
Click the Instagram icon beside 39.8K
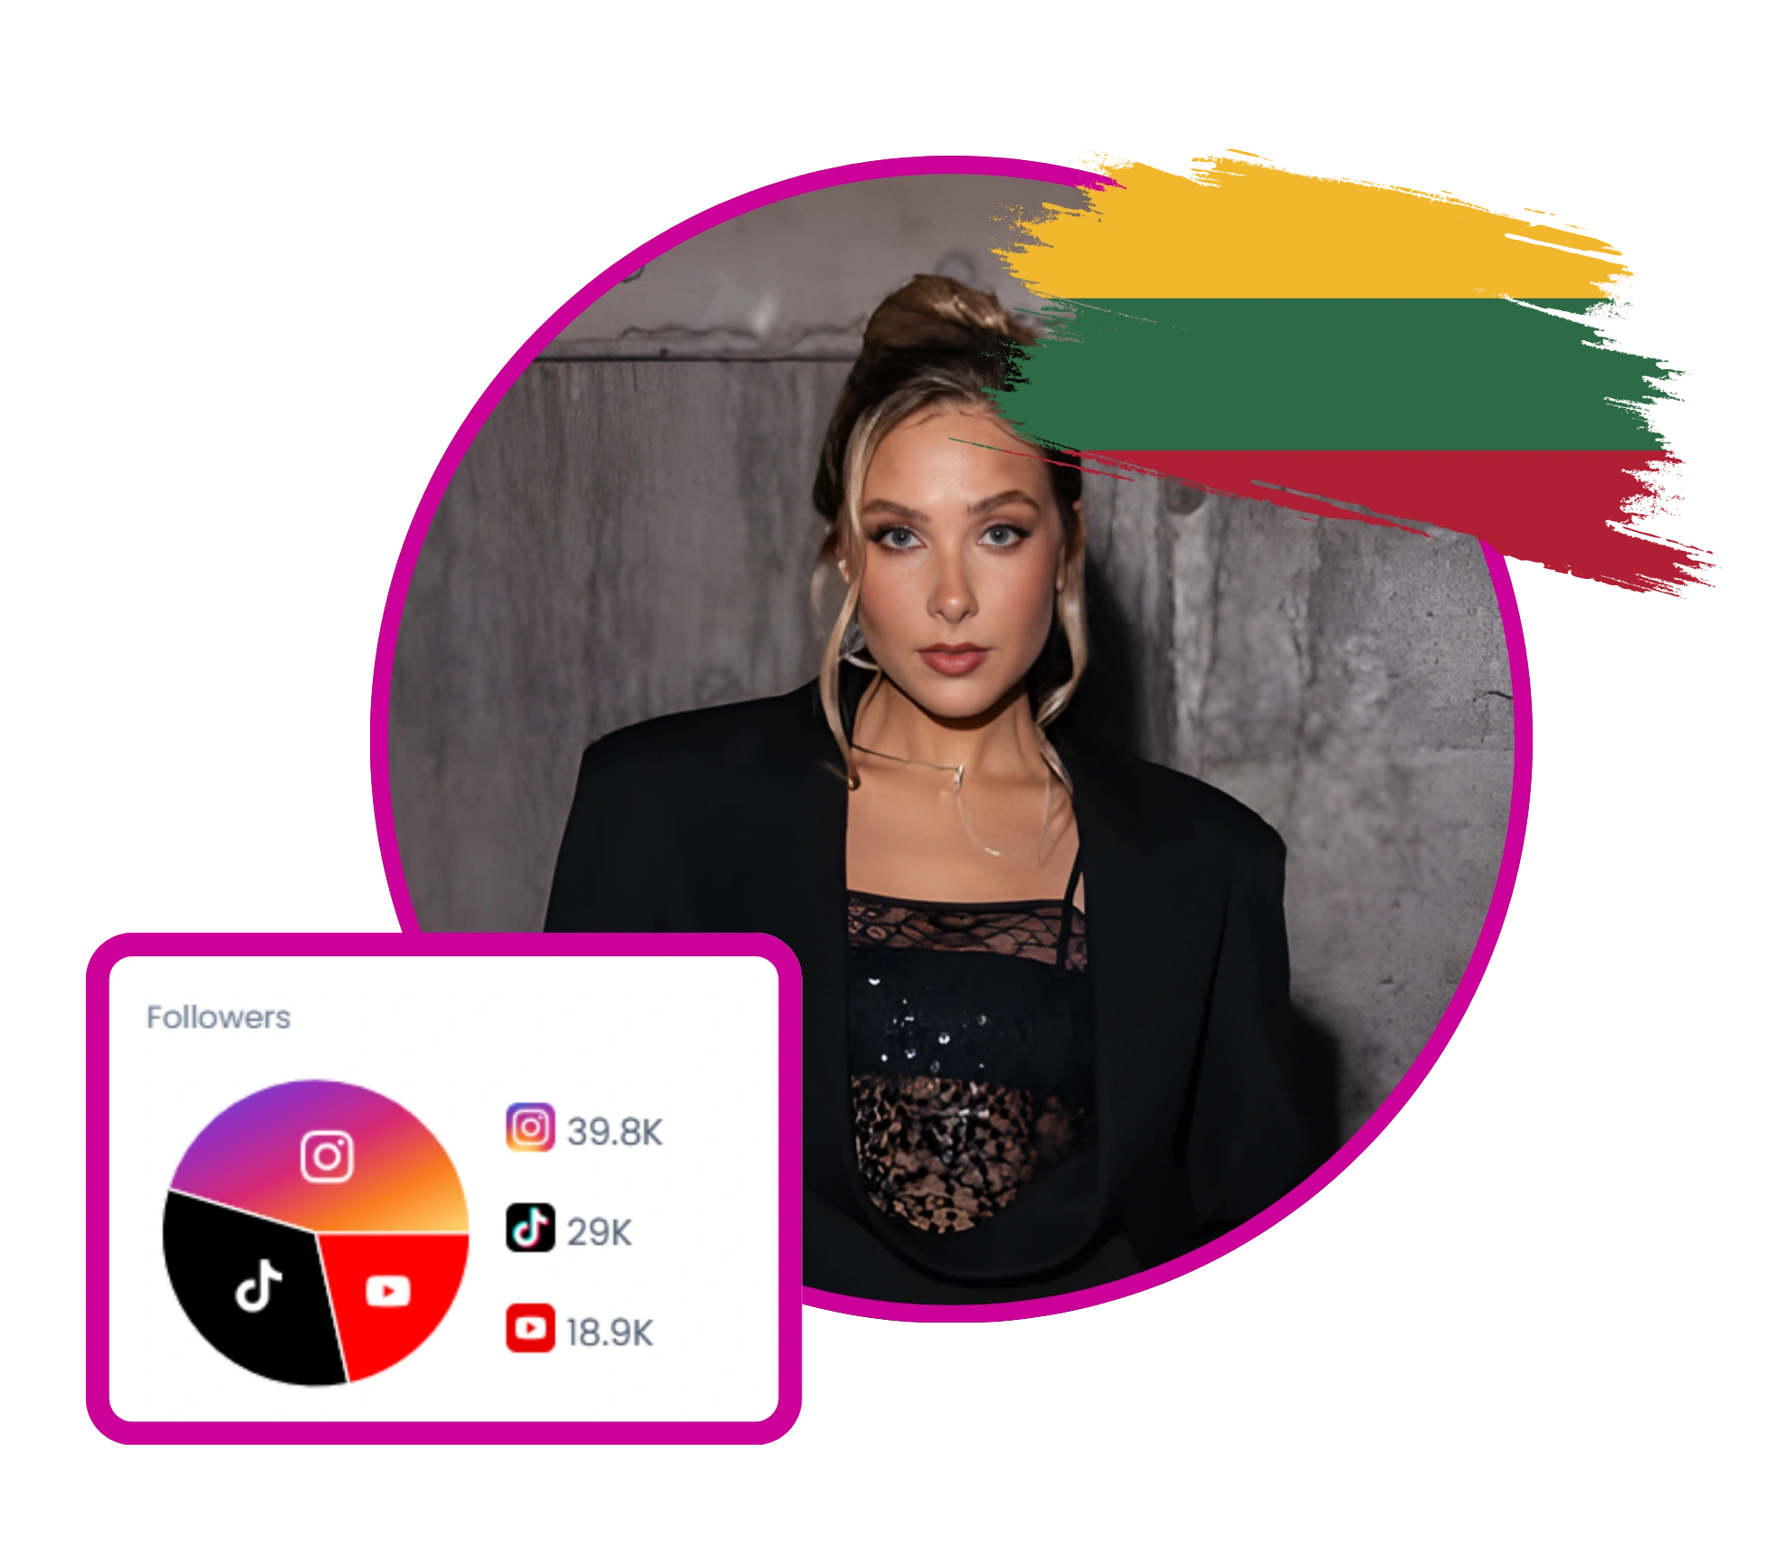tap(529, 1127)
